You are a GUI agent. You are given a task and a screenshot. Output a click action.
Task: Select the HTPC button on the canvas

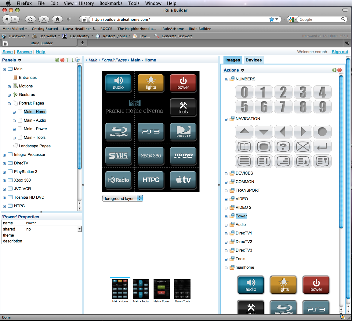point(151,180)
